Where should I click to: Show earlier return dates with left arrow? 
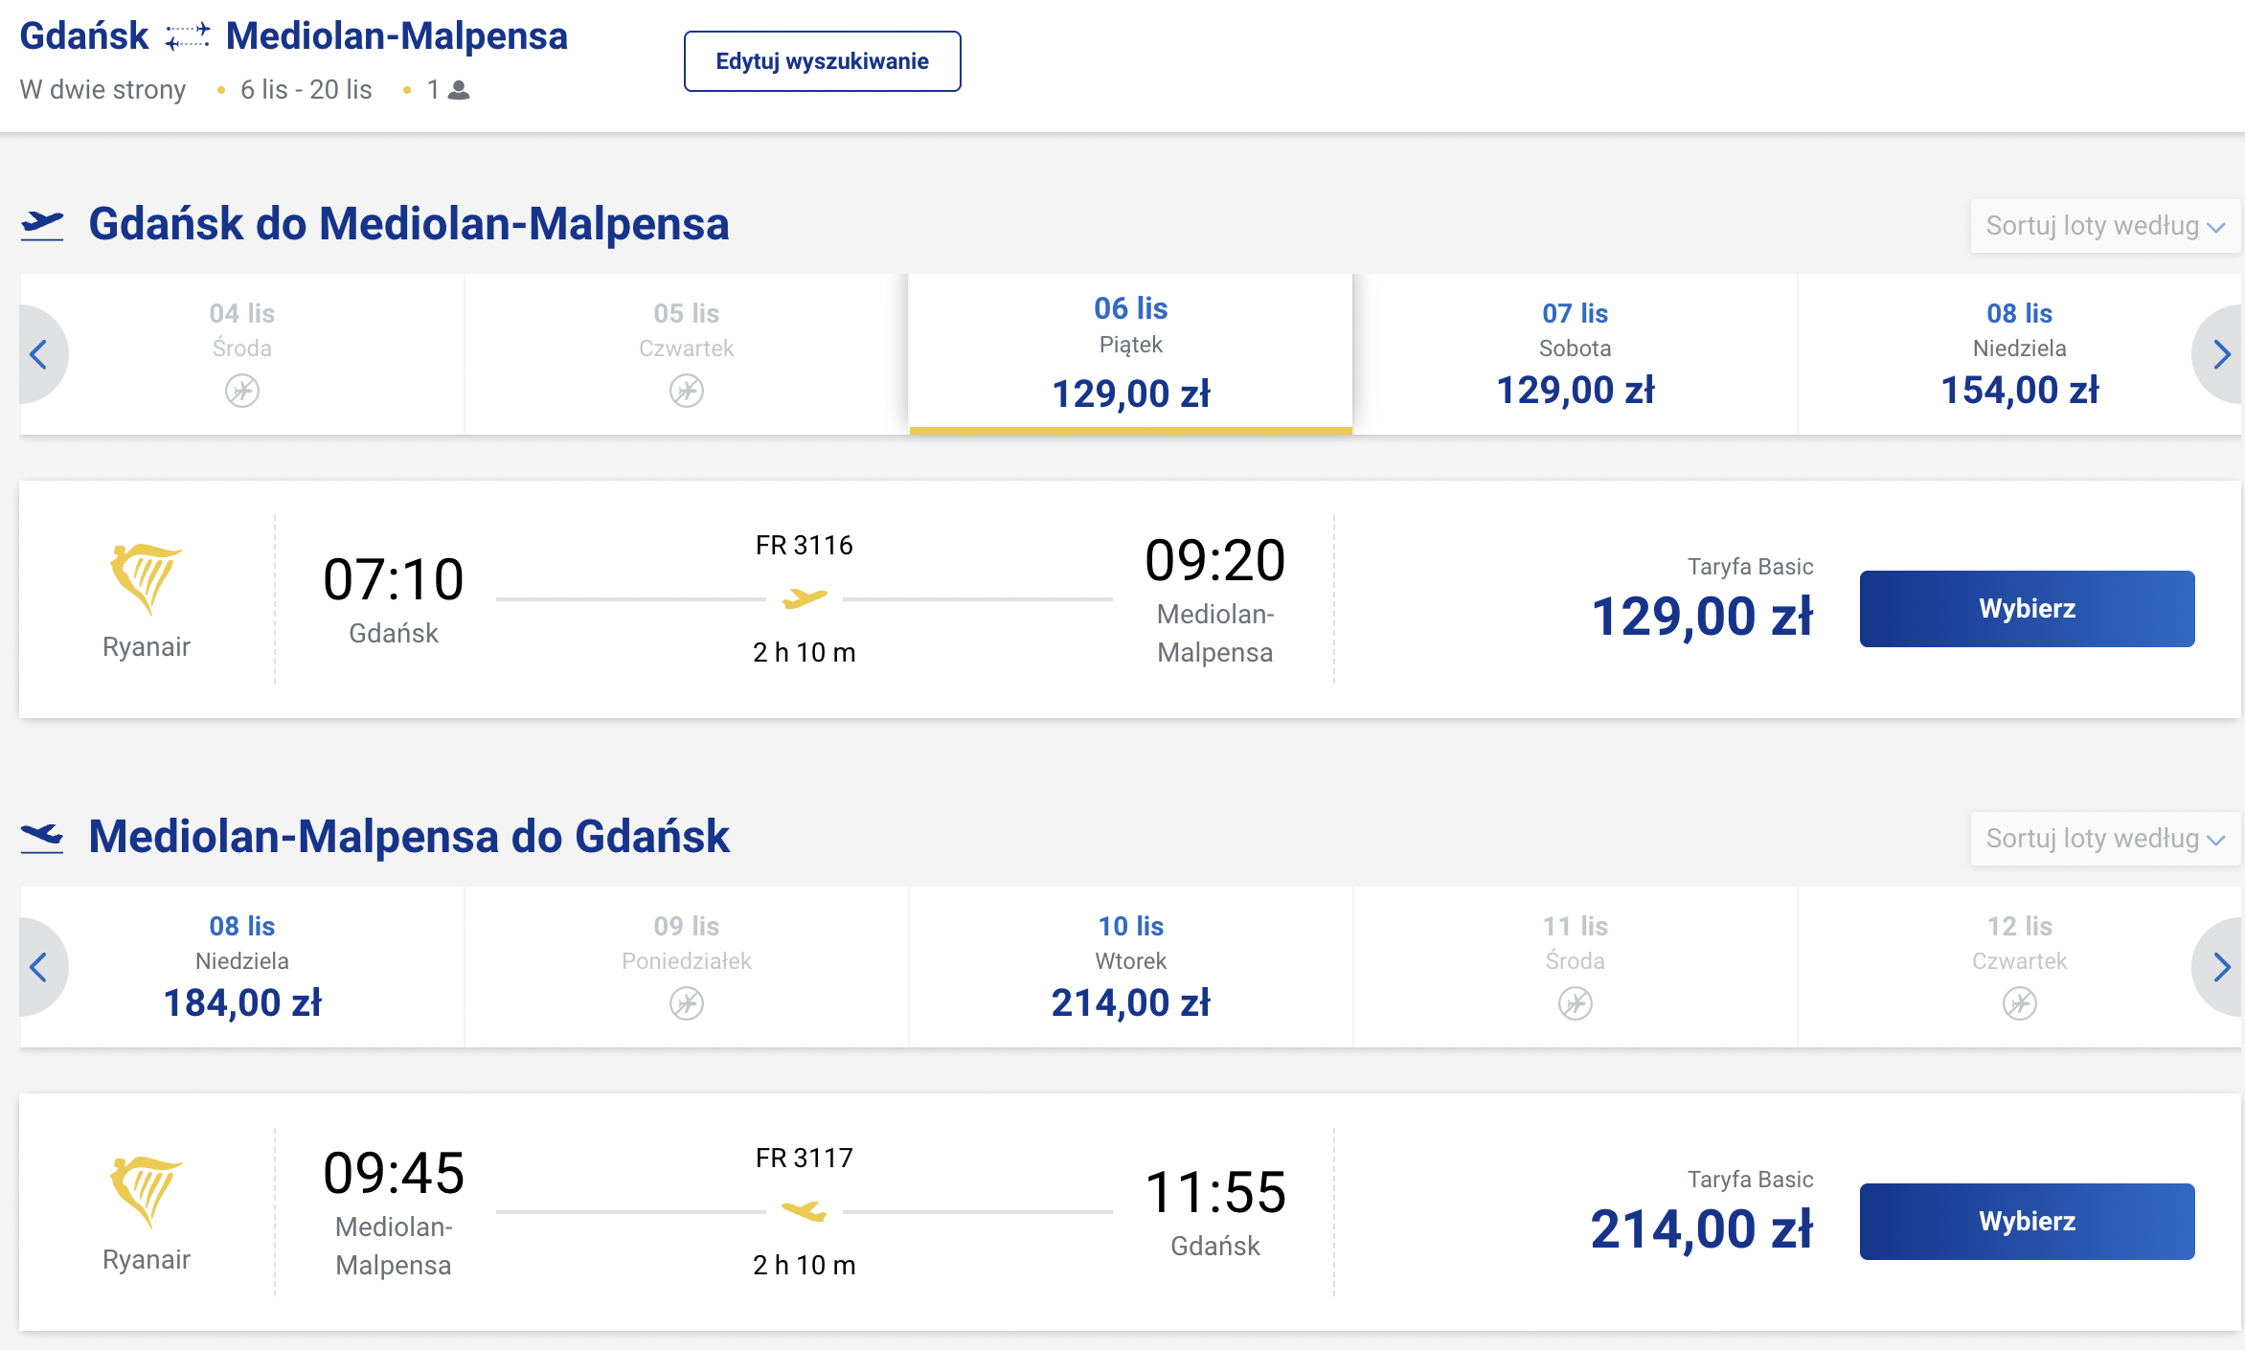coord(40,967)
